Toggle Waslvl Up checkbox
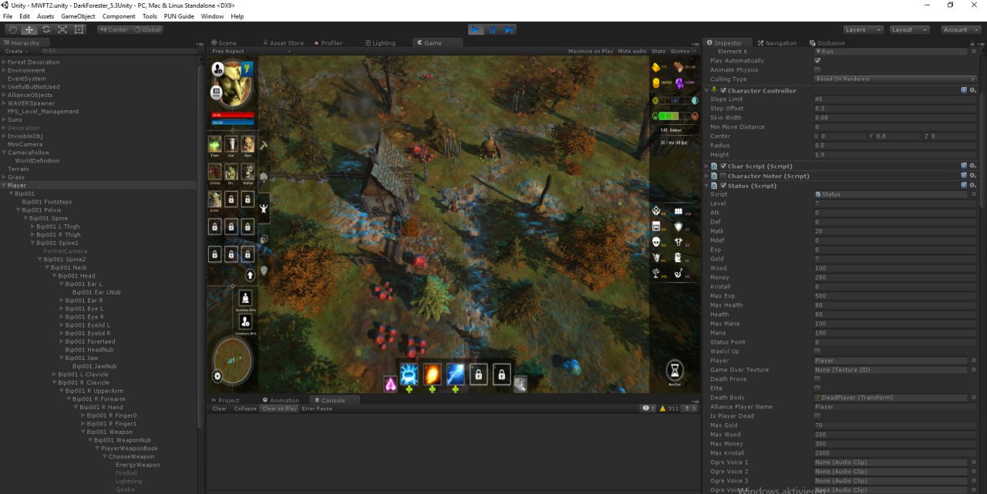This screenshot has width=987, height=494. (817, 351)
